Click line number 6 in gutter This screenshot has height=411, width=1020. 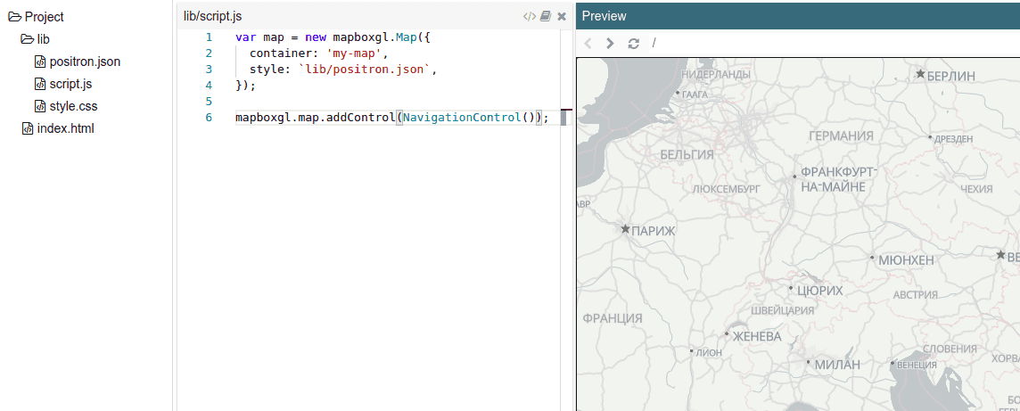[208, 118]
